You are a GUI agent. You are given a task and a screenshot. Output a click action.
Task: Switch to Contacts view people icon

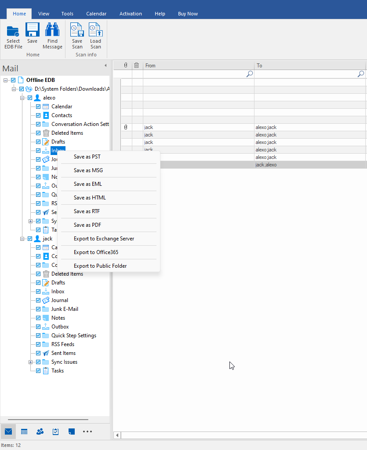point(40,432)
